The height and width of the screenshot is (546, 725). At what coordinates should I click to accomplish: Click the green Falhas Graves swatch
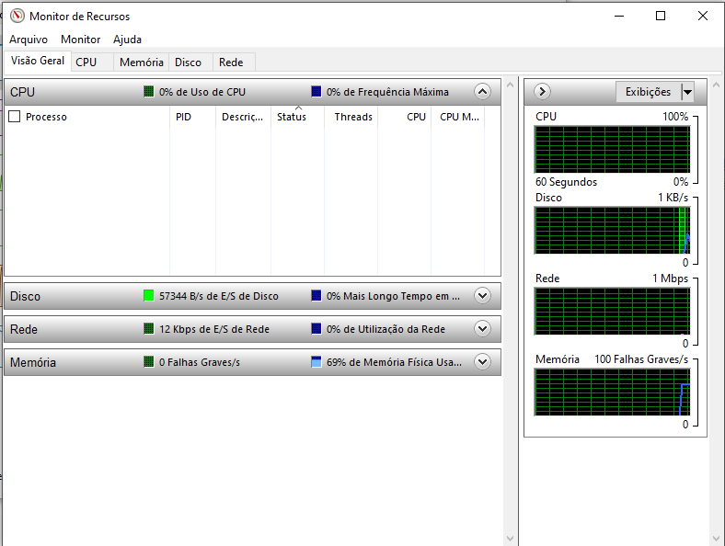(149, 361)
